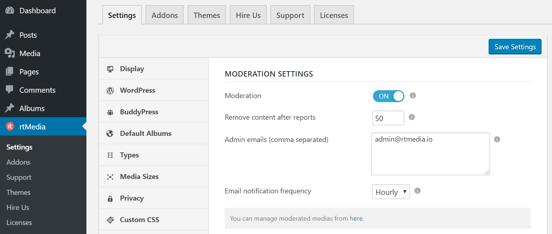Follow the 'here' link to manage moderated medias
Image resolution: width=552 pixels, height=234 pixels.
pyautogui.click(x=356, y=218)
